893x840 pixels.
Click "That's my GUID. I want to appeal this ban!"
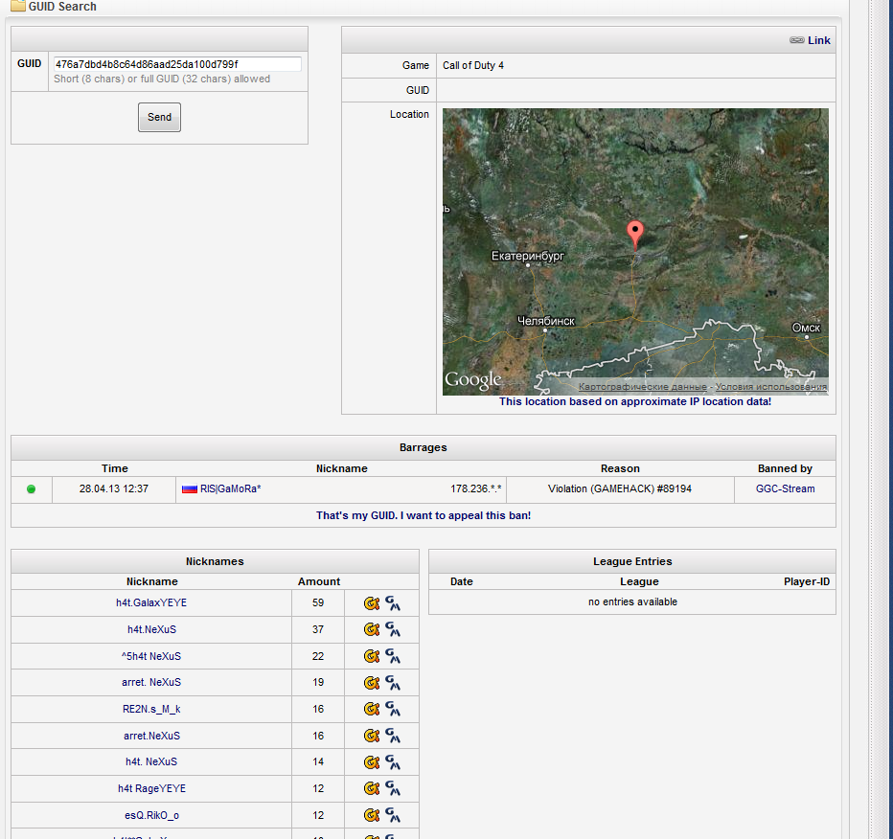(x=424, y=515)
